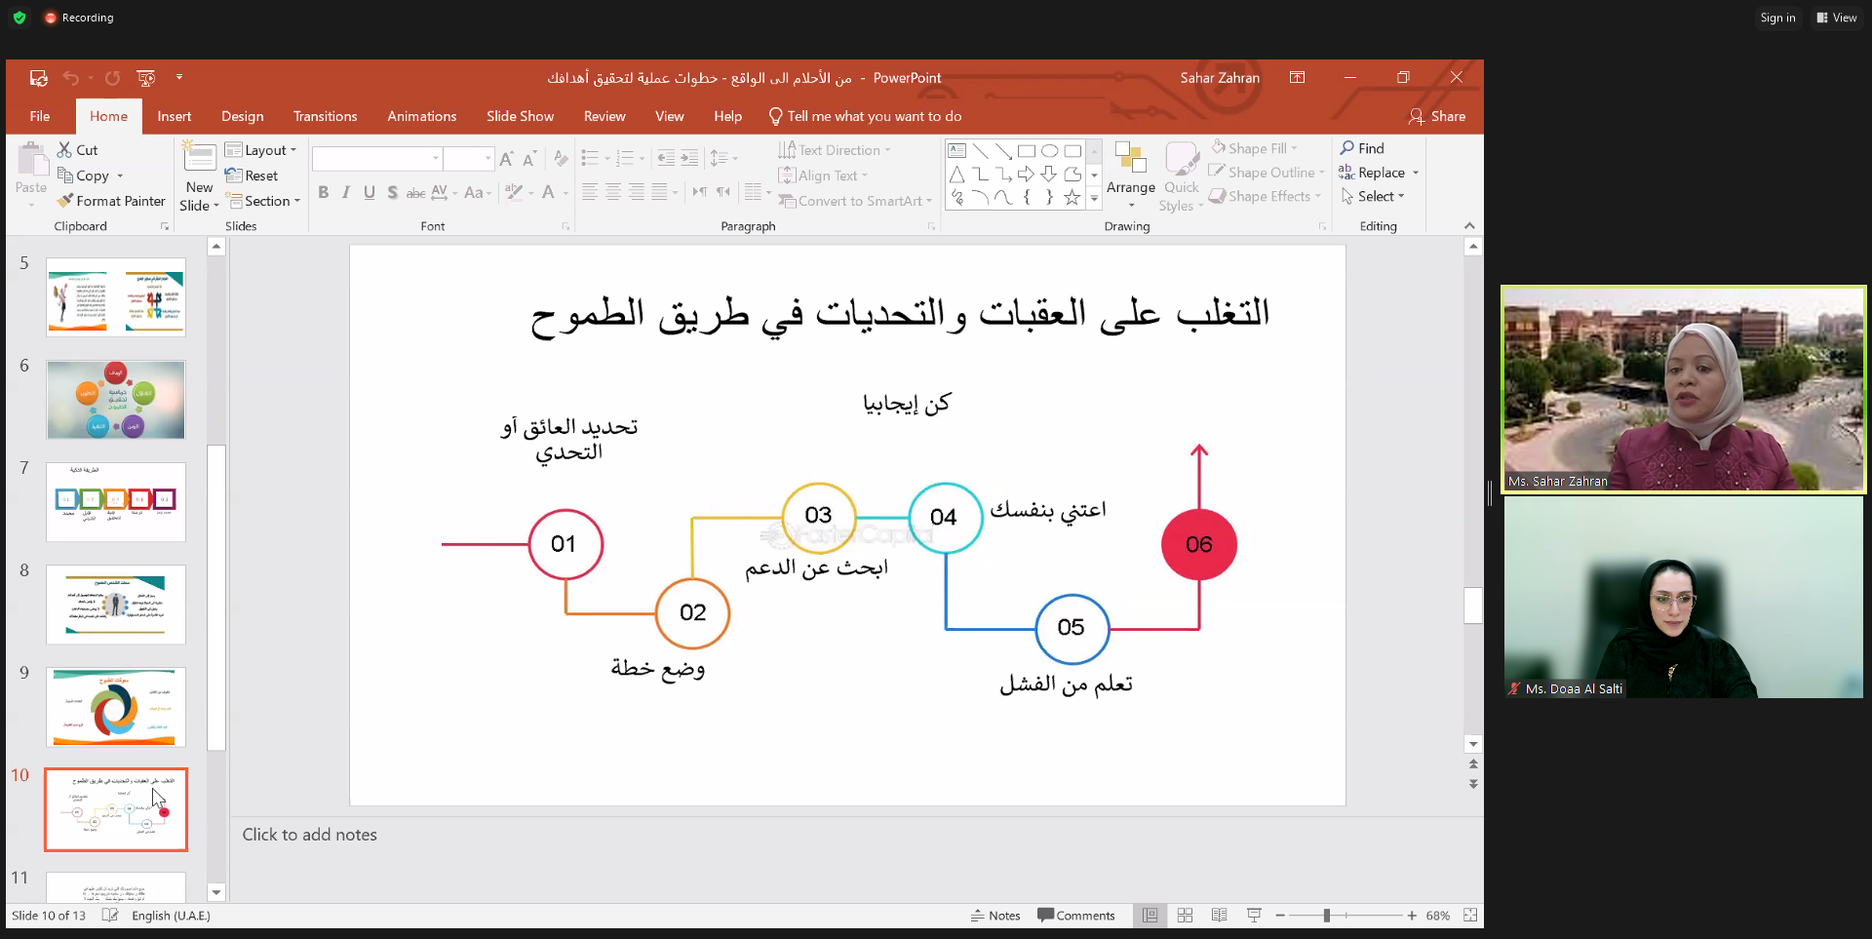The height and width of the screenshot is (939, 1872).
Task: Fit slide to current window icon
Action: 1470,916
